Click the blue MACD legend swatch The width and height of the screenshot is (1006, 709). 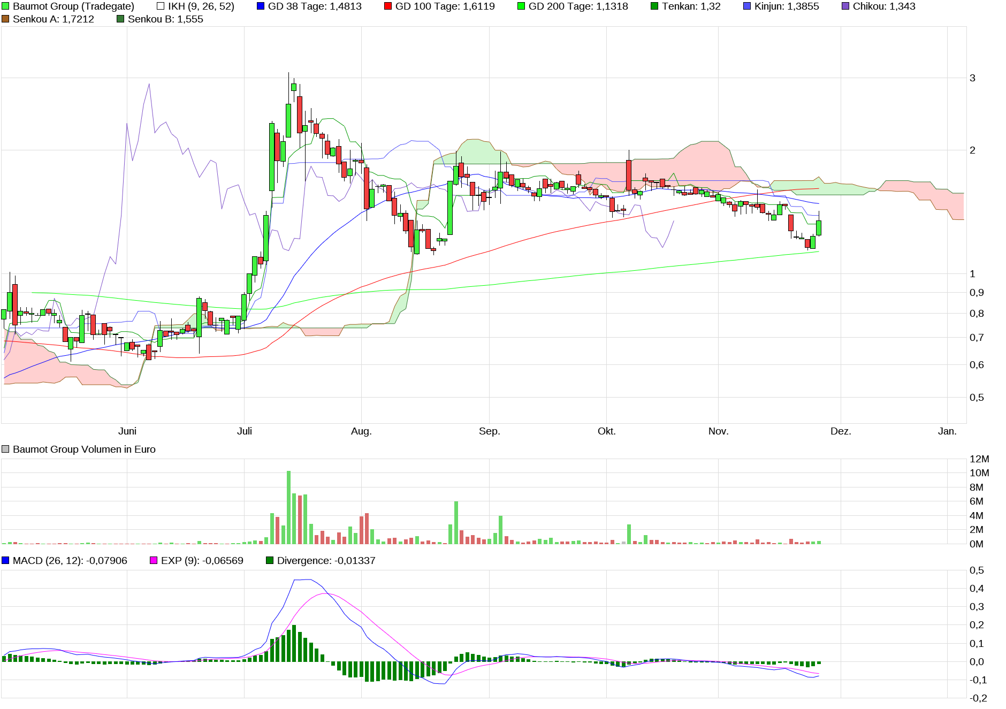click(5, 561)
